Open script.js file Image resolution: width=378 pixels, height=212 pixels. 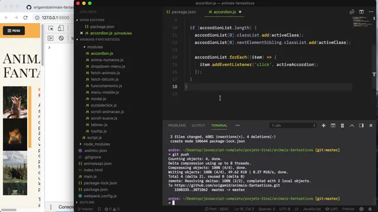coord(94,138)
